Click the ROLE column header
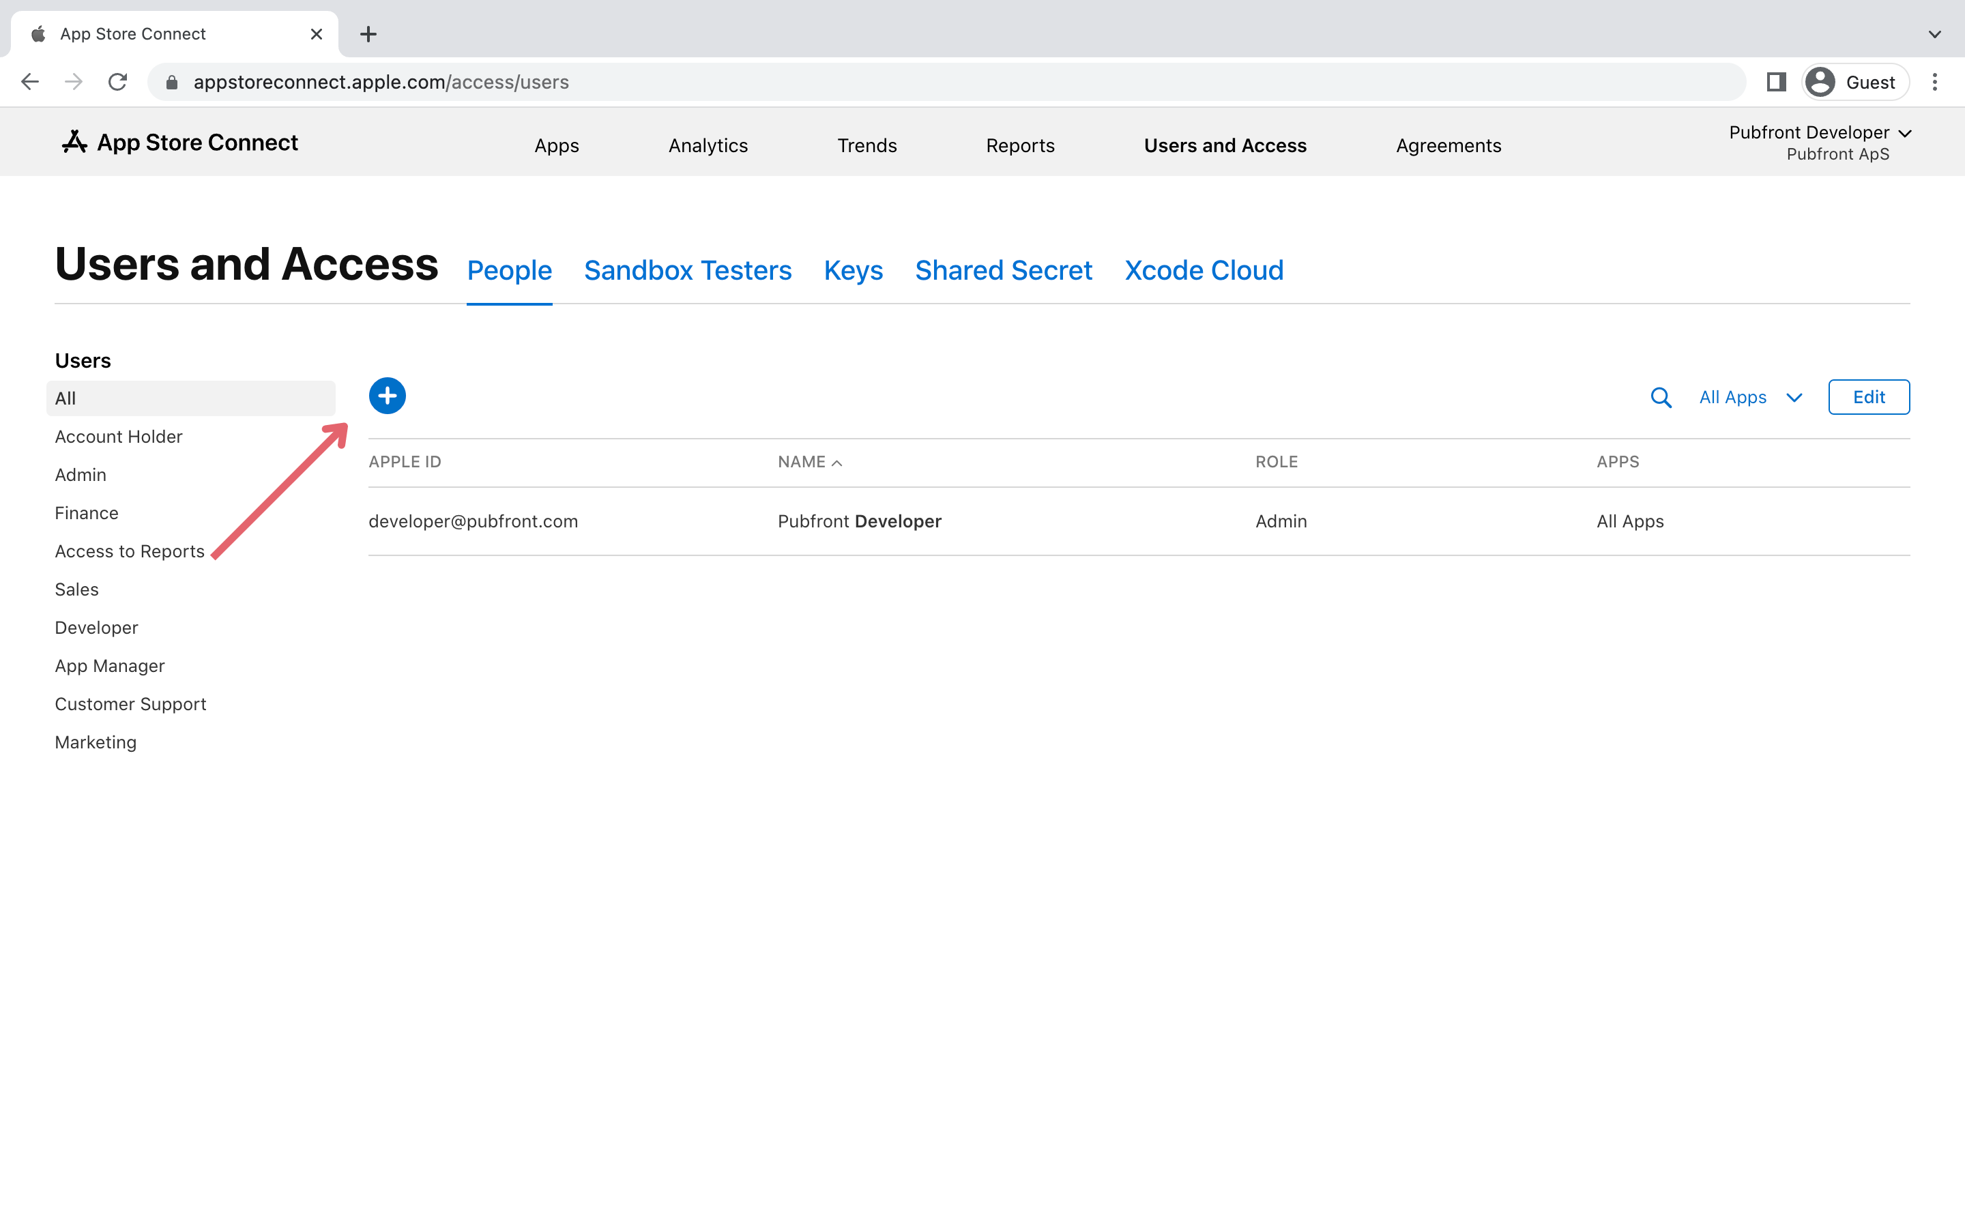The width and height of the screenshot is (1965, 1228). tap(1277, 462)
